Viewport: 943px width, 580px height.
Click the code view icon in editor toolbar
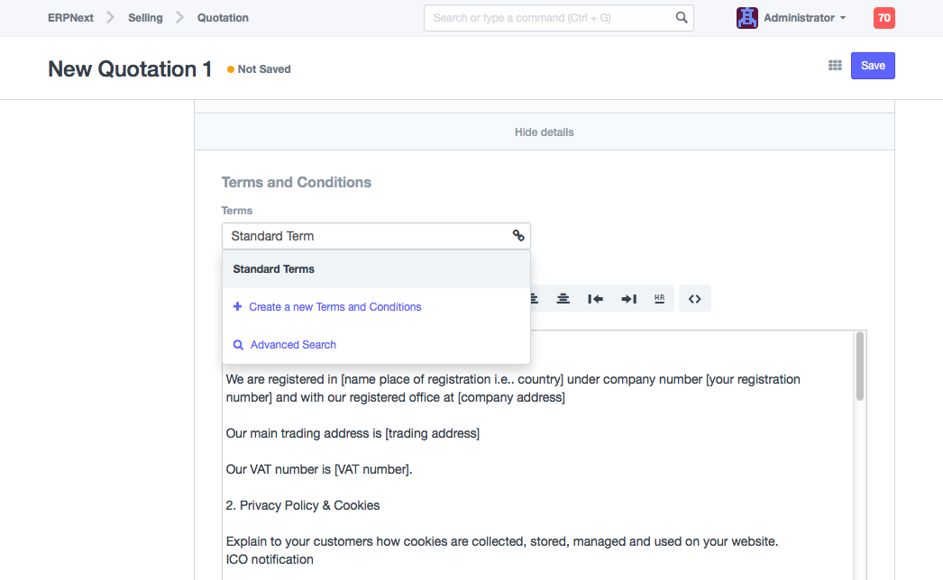pyautogui.click(x=694, y=299)
